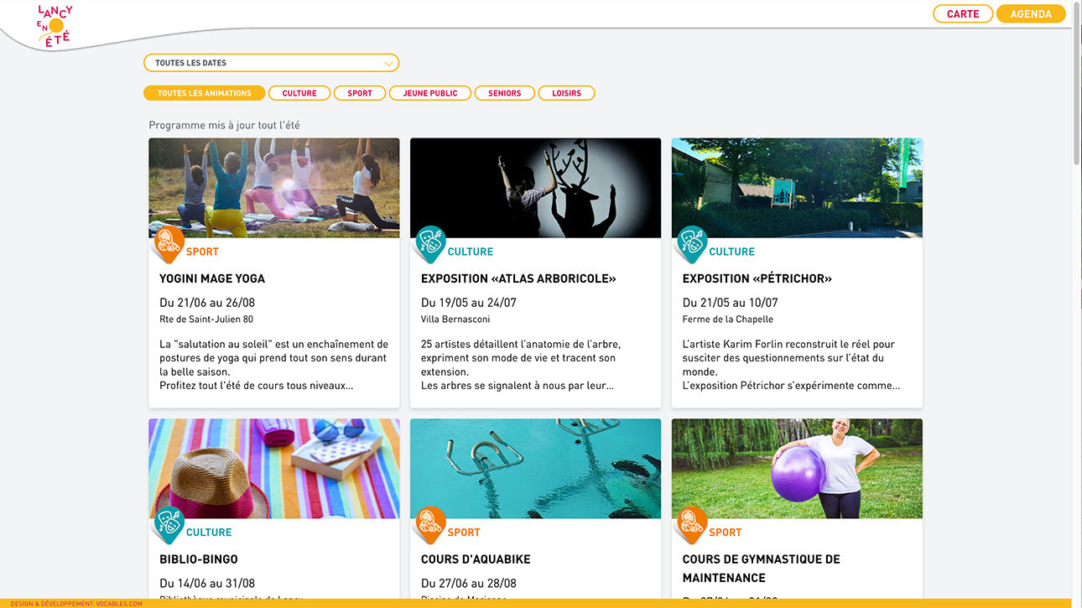Open the Toutes les dates dropdown
This screenshot has width=1082, height=608.
(271, 63)
